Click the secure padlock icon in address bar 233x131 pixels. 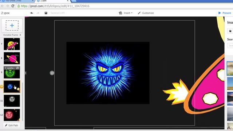click(x=19, y=6)
